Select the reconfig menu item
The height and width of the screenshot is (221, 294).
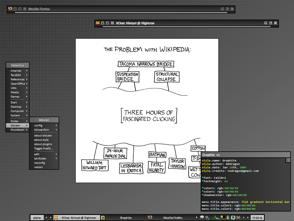coord(44,163)
